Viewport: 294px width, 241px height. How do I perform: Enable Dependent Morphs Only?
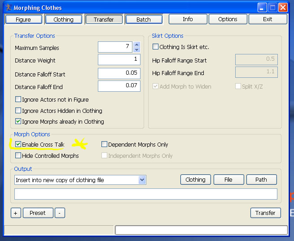coord(104,144)
